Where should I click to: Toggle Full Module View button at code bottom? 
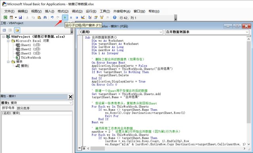tap(84, 148)
